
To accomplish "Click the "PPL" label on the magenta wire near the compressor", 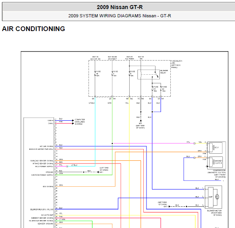I will click(188, 142).
